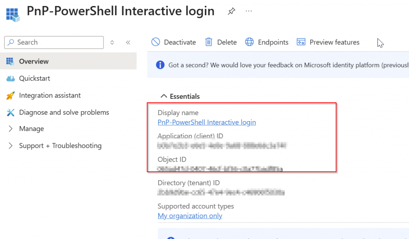The image size is (409, 239).
Task: Click the app registration icon beside the title
Action: [x=13, y=14]
